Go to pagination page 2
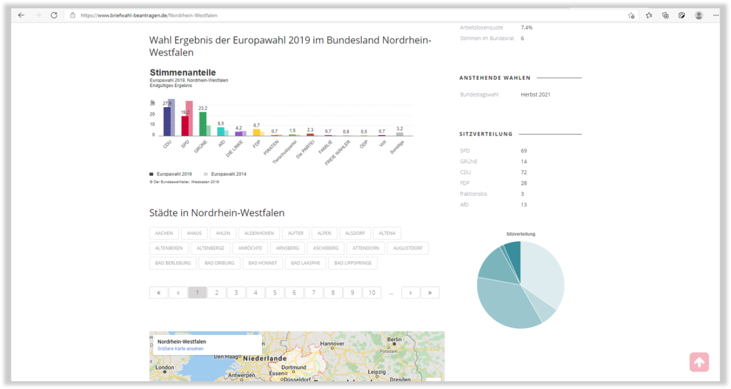Viewport: 731px width, 389px height. pos(217,293)
